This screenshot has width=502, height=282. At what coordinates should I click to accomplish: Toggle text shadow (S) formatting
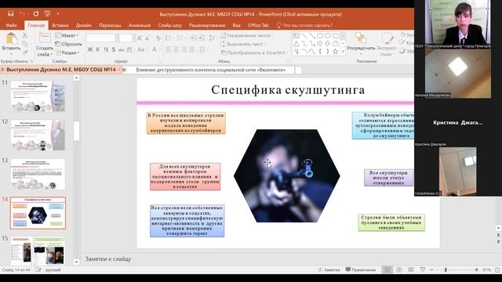(113, 49)
